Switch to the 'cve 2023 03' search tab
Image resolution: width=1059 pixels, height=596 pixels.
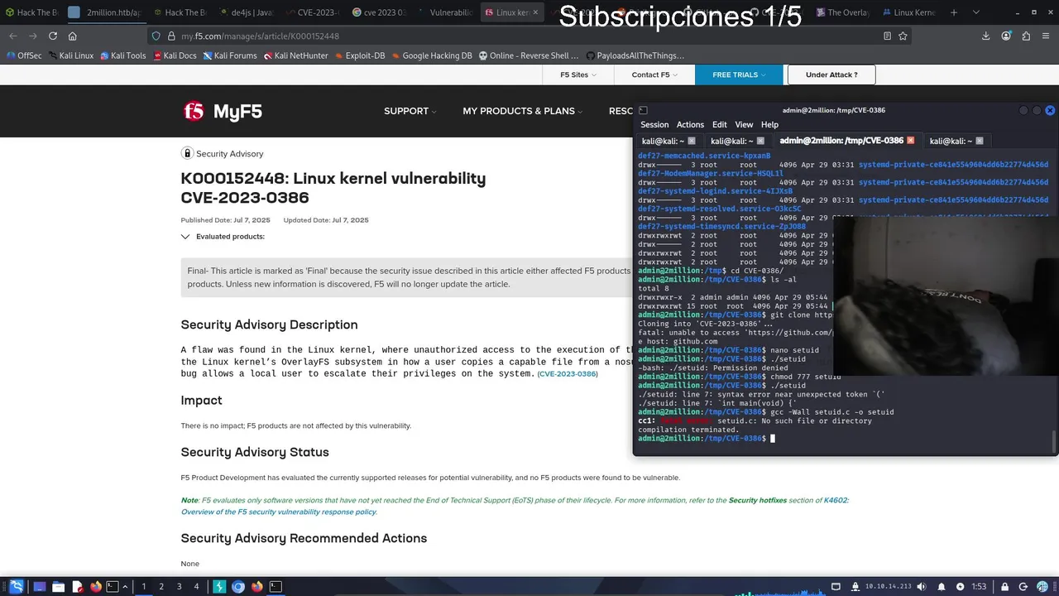pos(378,12)
